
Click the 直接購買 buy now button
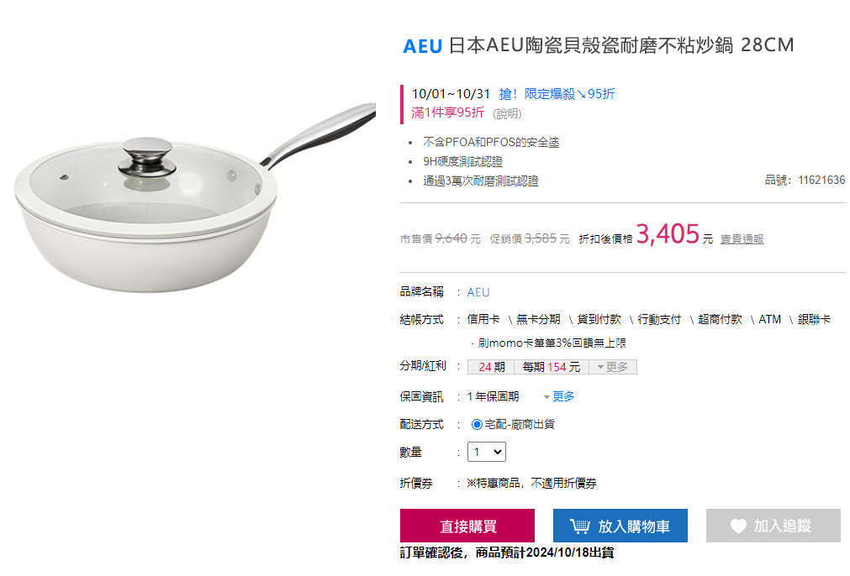(467, 526)
